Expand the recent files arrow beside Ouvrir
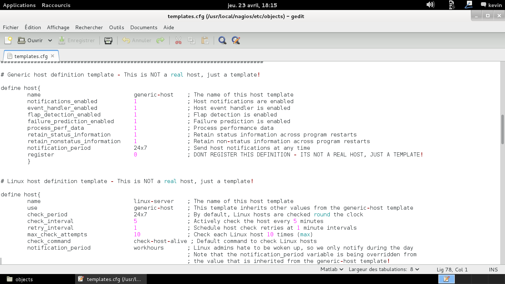505x284 pixels. (50, 40)
